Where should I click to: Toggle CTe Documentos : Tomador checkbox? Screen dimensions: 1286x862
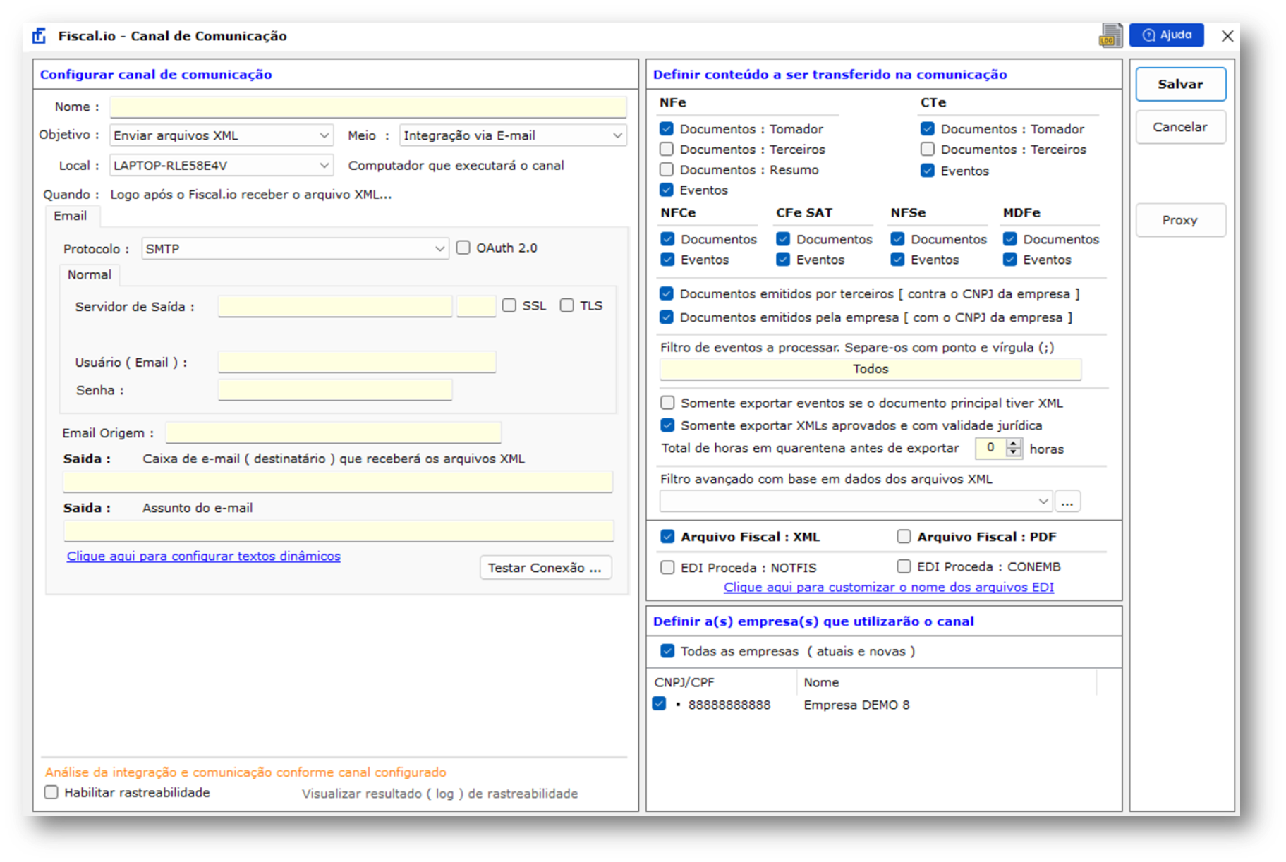(x=928, y=129)
